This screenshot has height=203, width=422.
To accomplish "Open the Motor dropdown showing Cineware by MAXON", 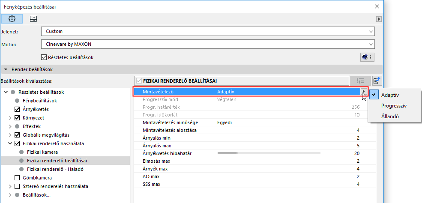I will tap(208, 44).
